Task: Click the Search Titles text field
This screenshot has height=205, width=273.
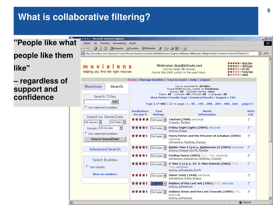Action: 97,102
